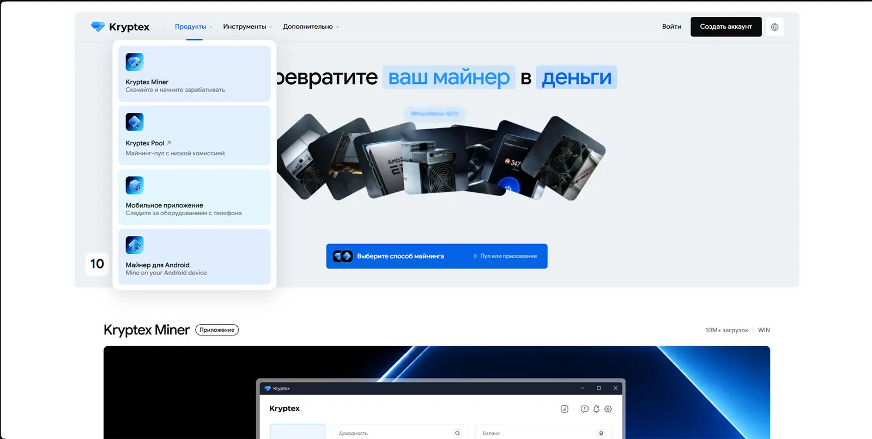Click the Баланс field in the app

click(543, 432)
